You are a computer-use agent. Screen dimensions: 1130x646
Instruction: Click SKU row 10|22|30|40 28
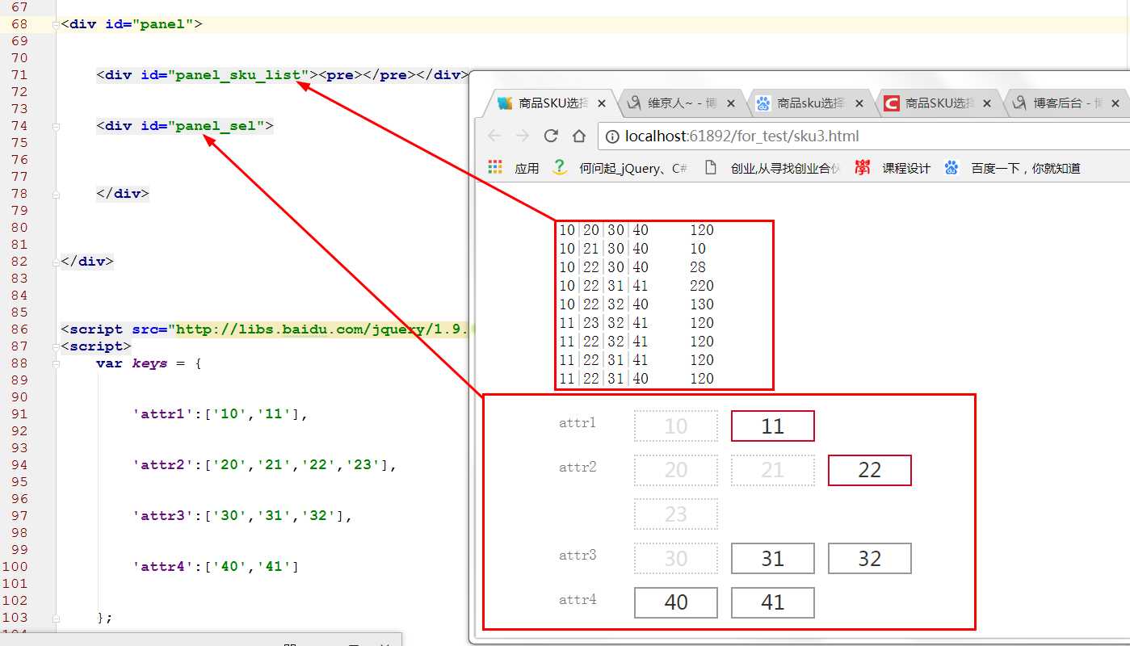(632, 267)
